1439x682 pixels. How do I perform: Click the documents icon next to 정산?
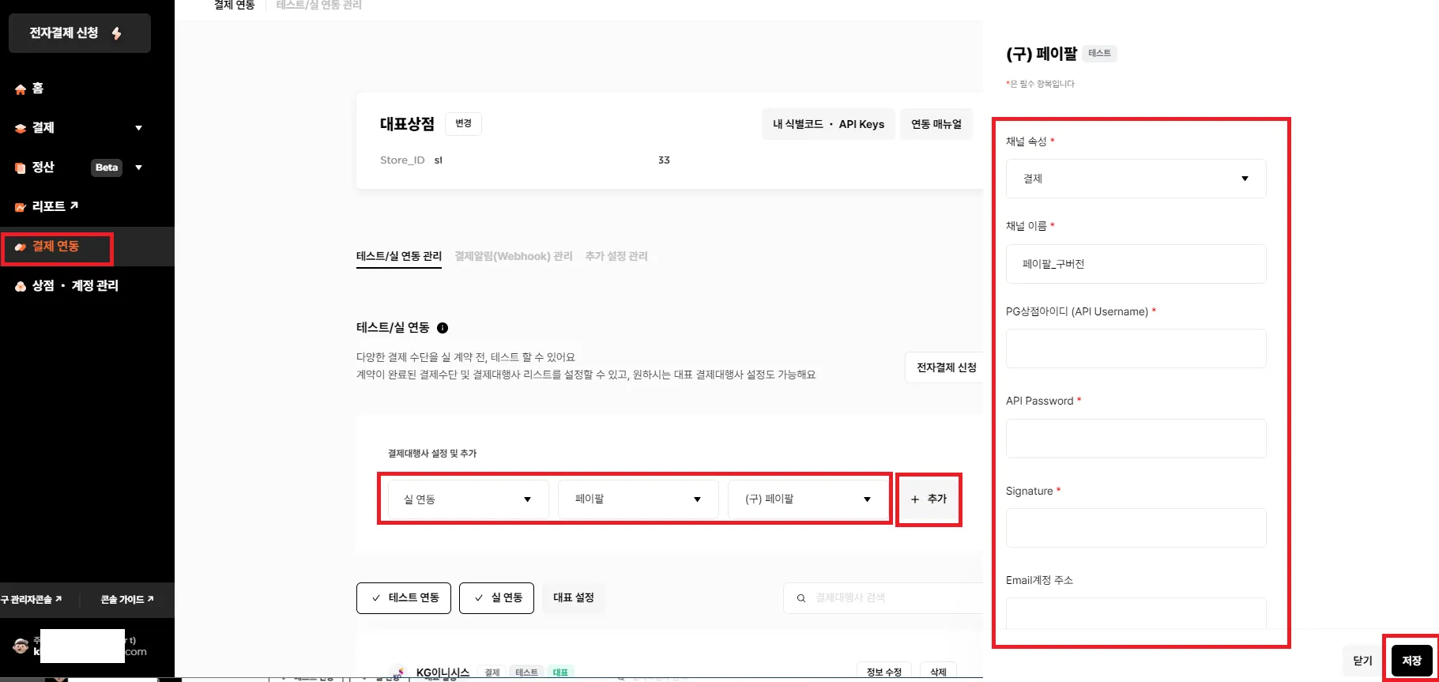coord(21,168)
